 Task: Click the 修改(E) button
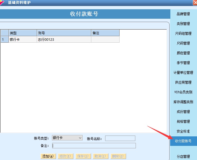pyautogui.click(x=65, y=156)
